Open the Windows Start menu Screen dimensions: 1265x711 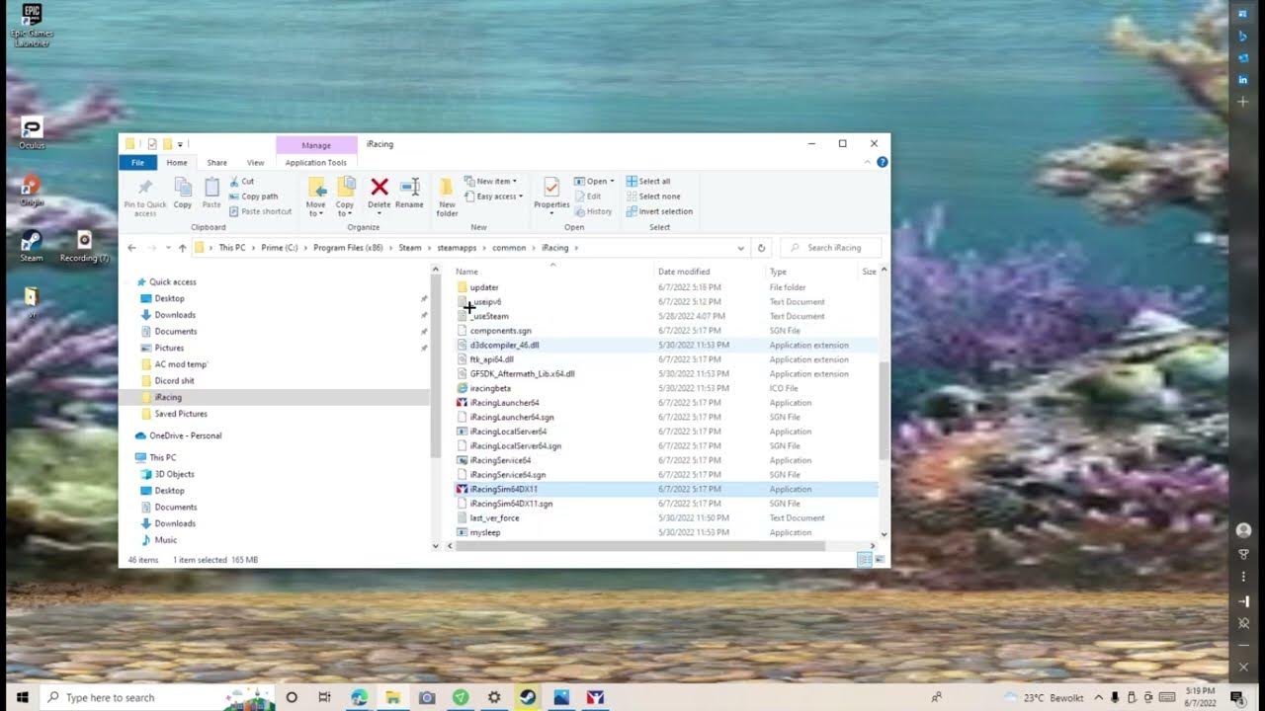[22, 697]
